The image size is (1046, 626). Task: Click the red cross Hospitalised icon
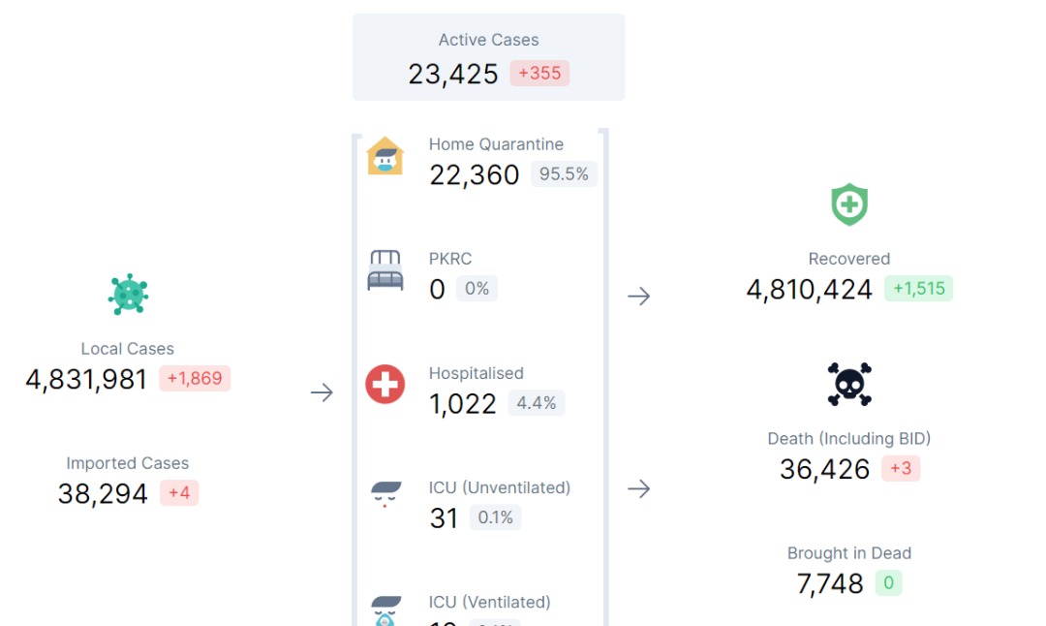(385, 385)
